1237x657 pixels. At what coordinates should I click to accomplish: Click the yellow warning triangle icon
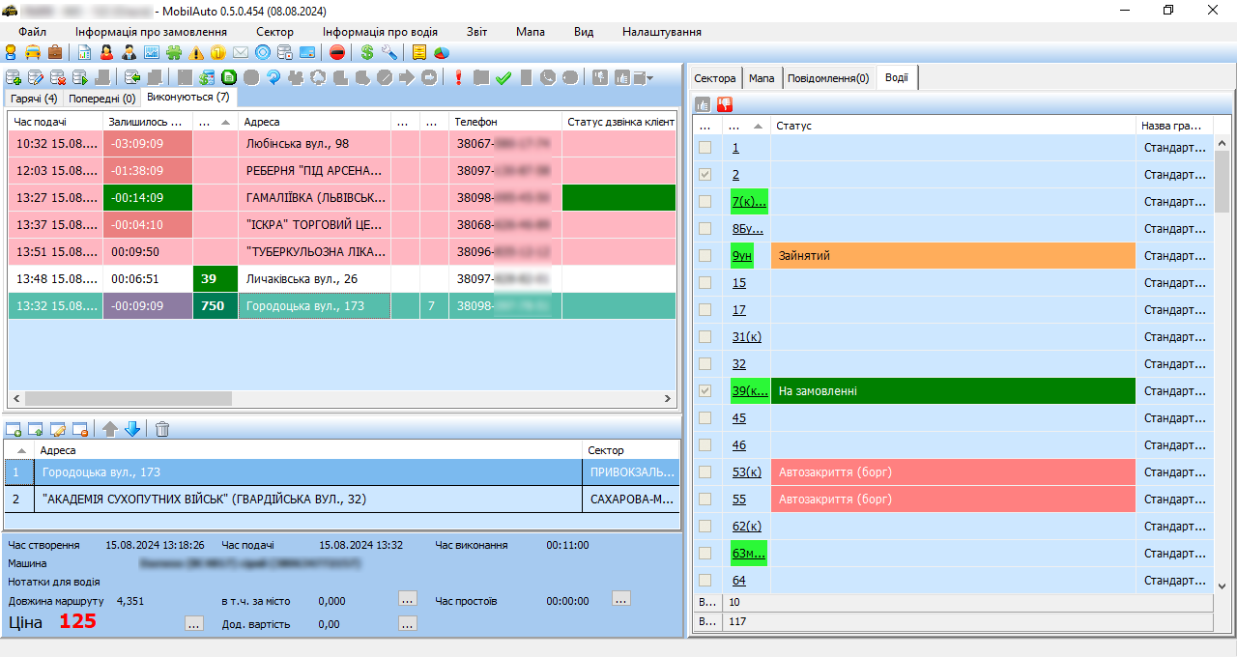pos(196,52)
